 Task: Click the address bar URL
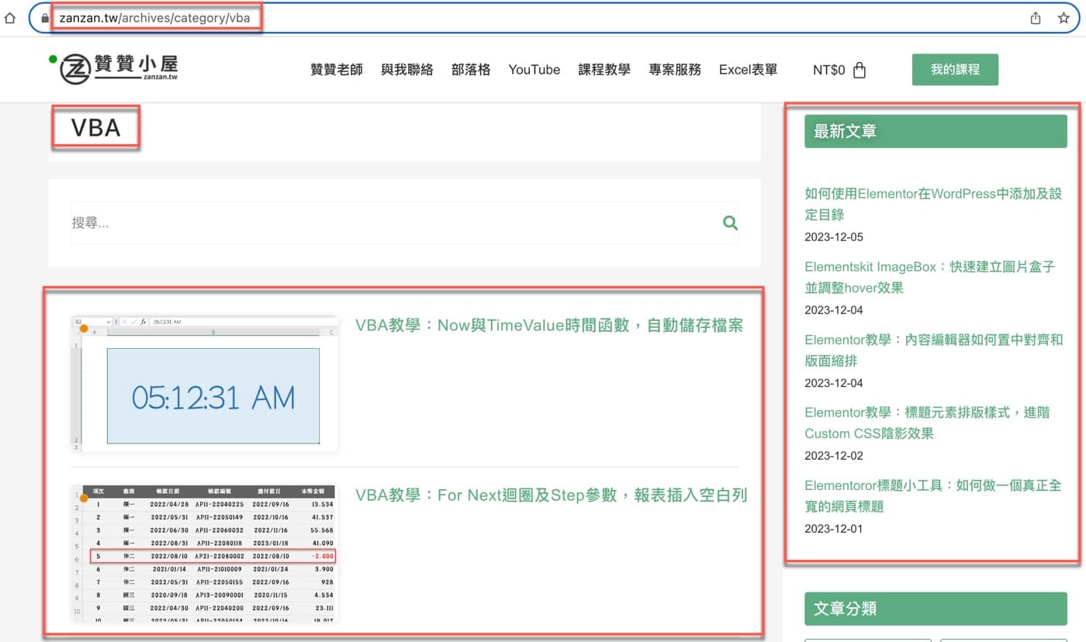pyautogui.click(x=154, y=18)
